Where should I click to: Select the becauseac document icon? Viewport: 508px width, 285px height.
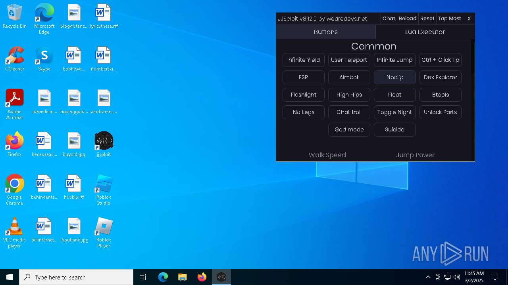(x=44, y=144)
